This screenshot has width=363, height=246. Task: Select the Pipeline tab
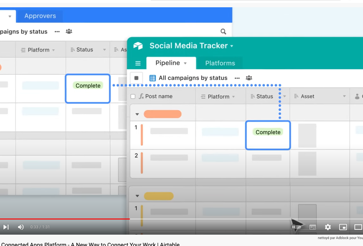point(171,63)
